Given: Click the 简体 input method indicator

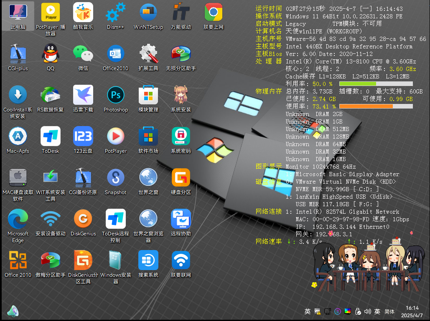Looking at the screenshot, I should click(389, 311).
